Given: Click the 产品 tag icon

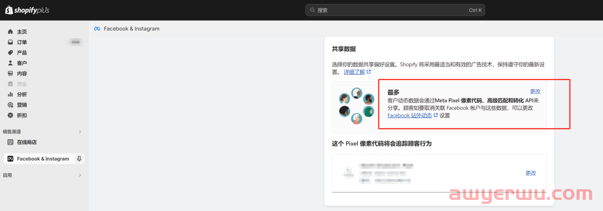Looking at the screenshot, I should pyautogui.click(x=11, y=52).
